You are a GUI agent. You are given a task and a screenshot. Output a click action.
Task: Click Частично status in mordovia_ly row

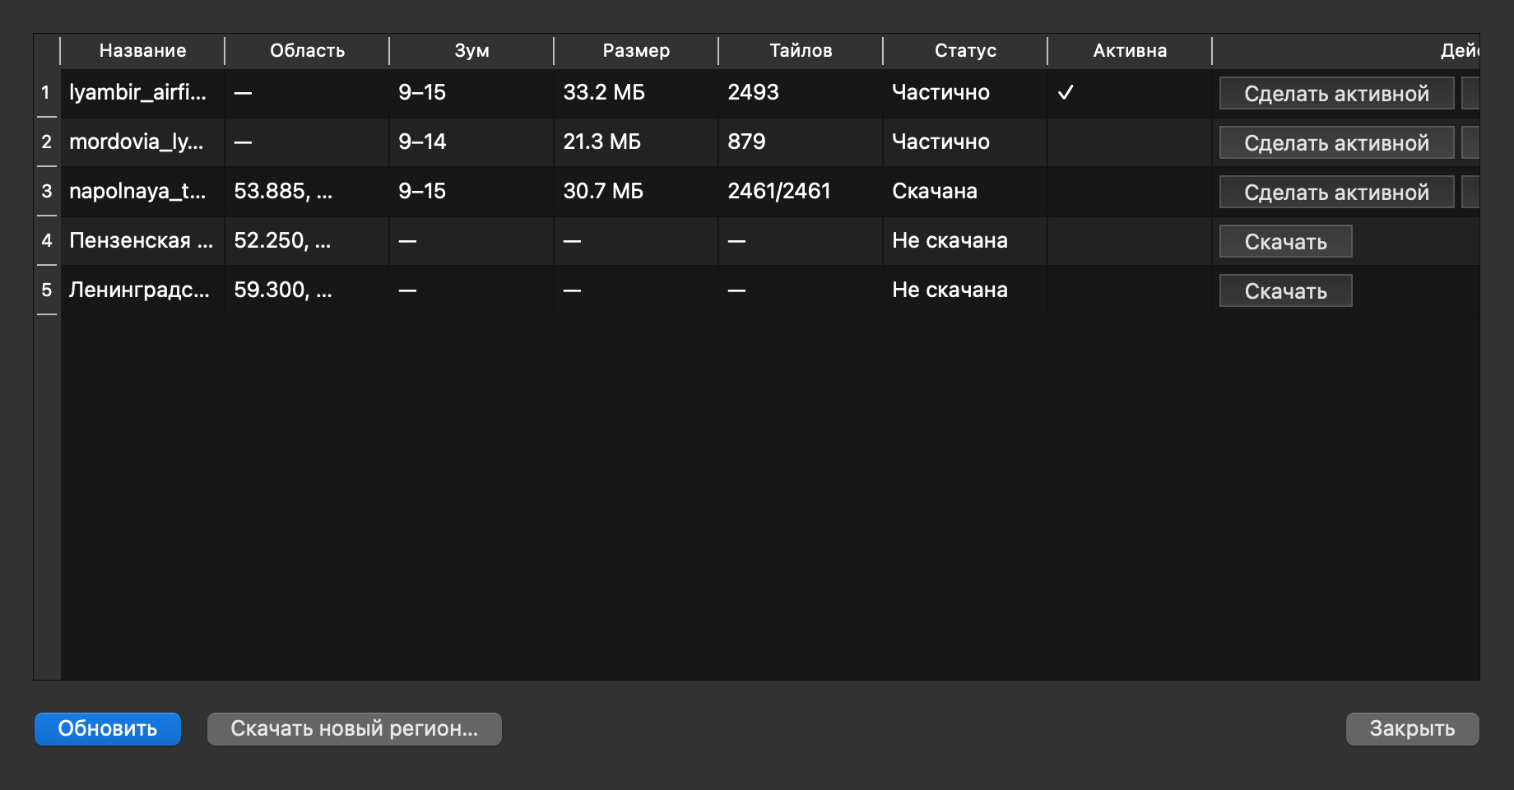pos(965,142)
